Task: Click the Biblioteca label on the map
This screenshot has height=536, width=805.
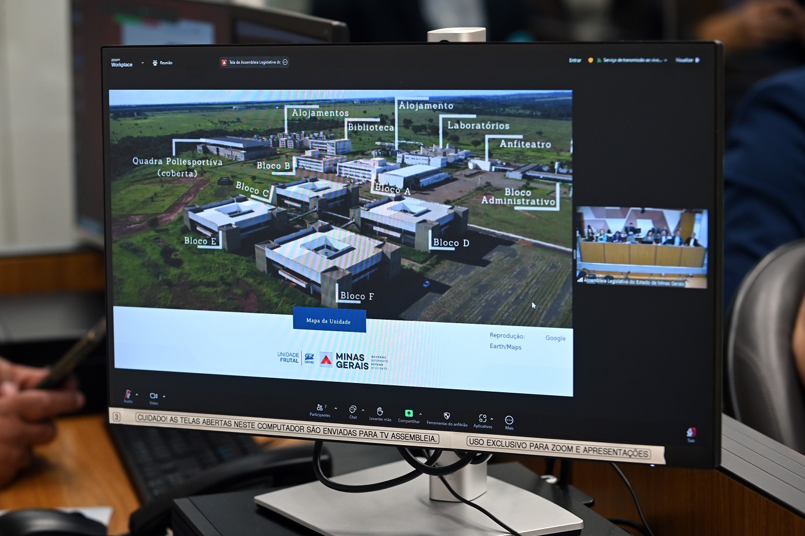Action: click(x=371, y=127)
